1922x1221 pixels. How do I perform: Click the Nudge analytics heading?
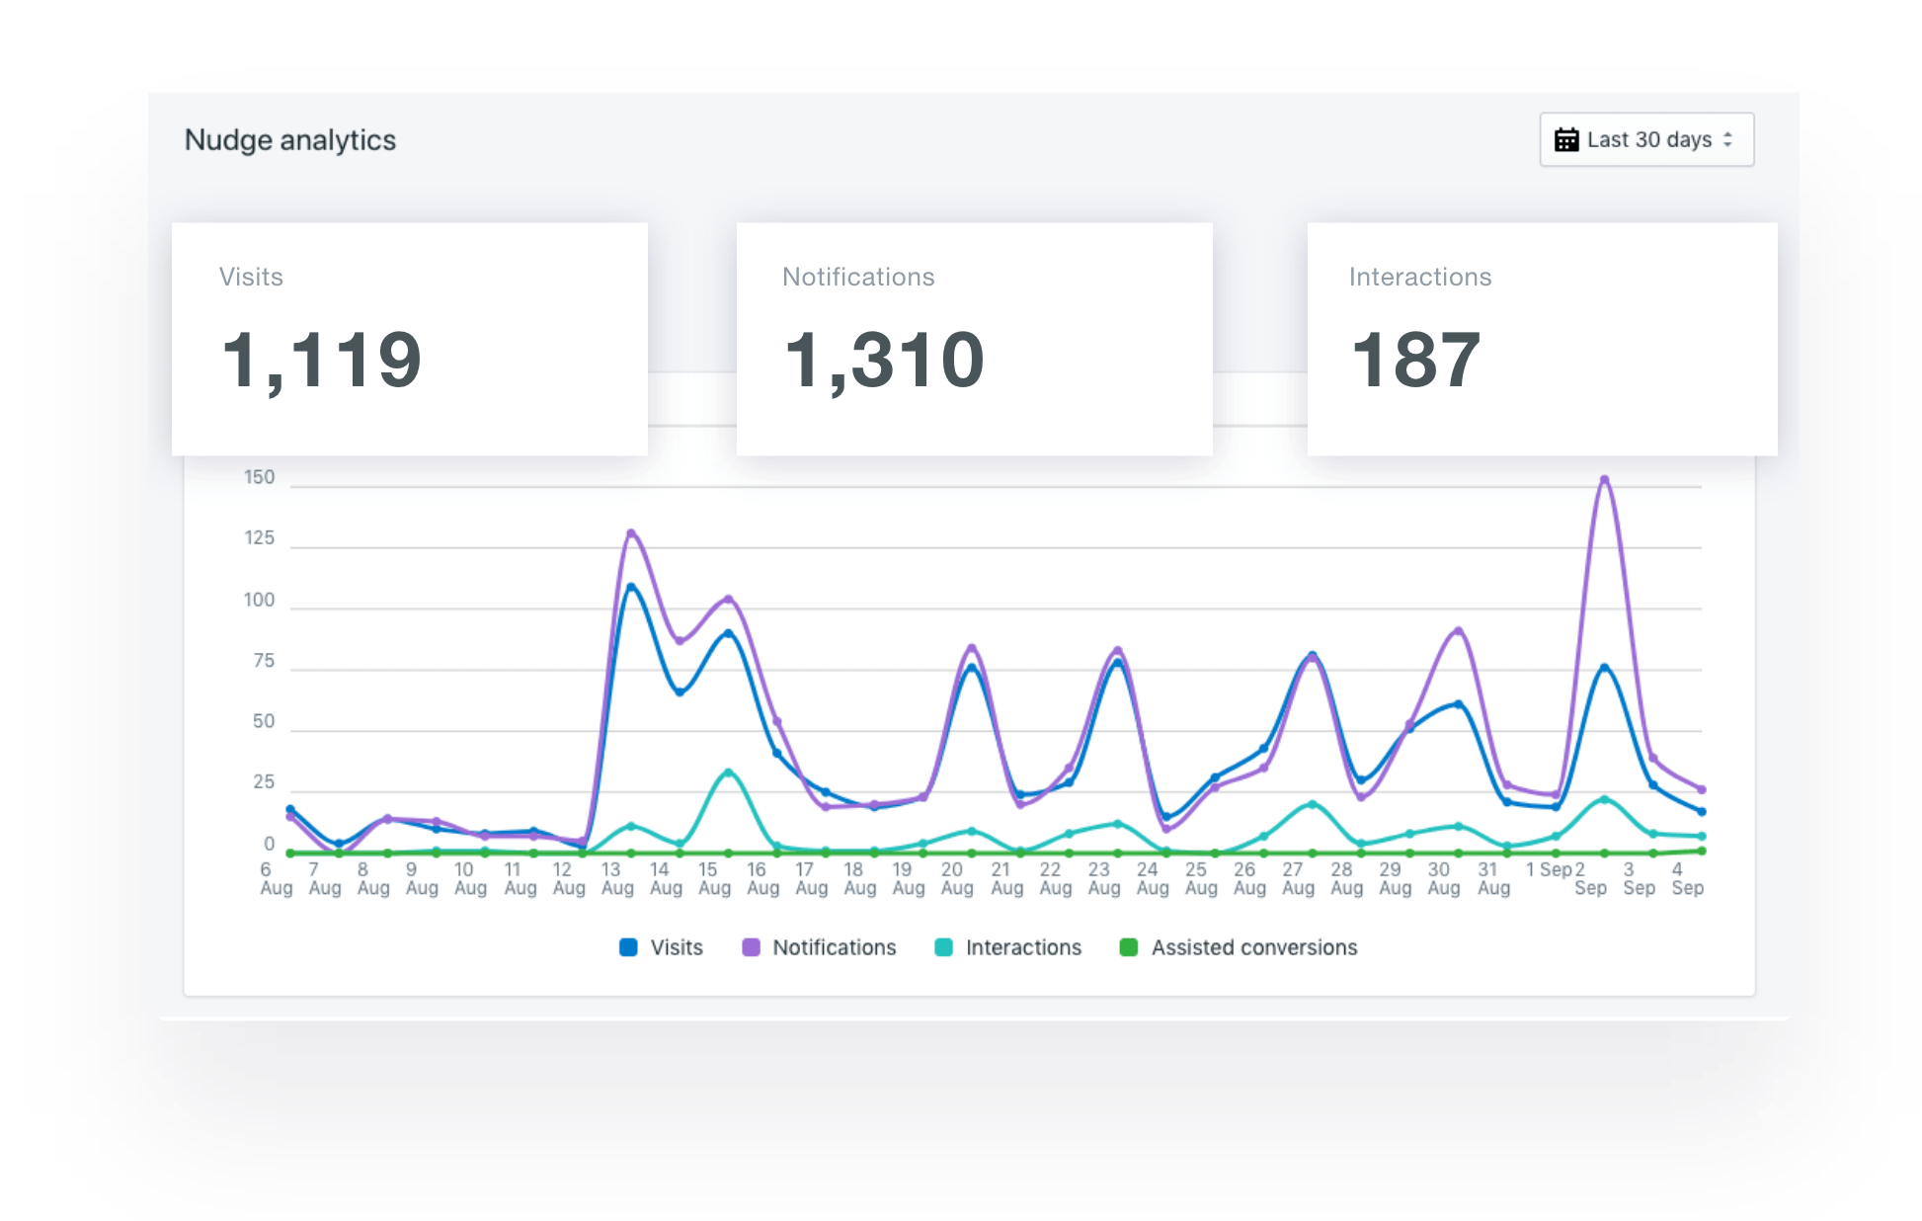coord(289,140)
